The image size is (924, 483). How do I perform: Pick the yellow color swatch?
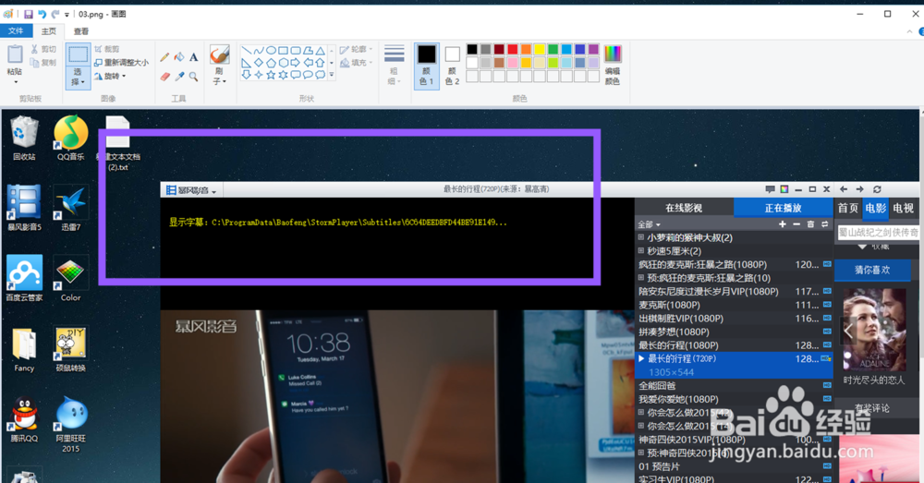(x=540, y=50)
